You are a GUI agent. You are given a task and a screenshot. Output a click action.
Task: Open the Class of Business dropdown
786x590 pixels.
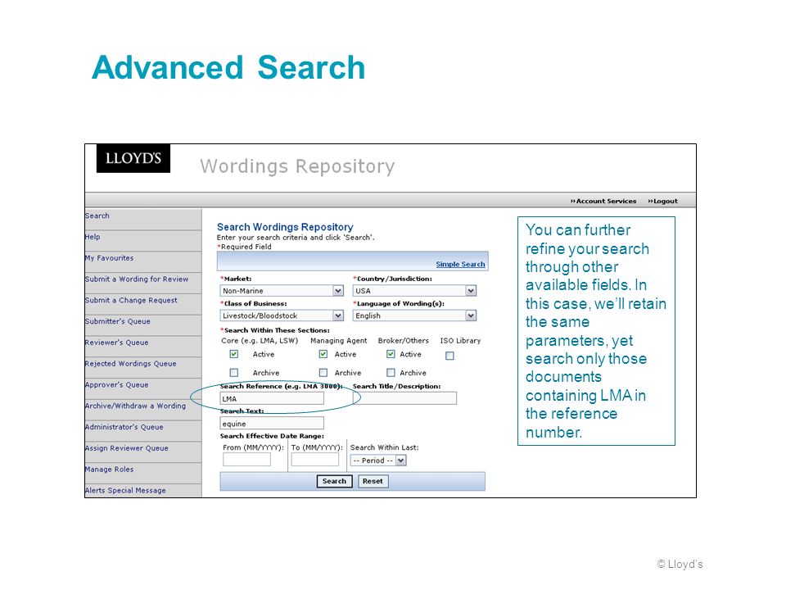(x=282, y=315)
